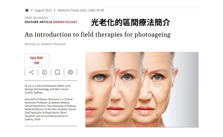Open the FULL TEXT: PDF button
The image size is (223, 137).
pos(37,60)
